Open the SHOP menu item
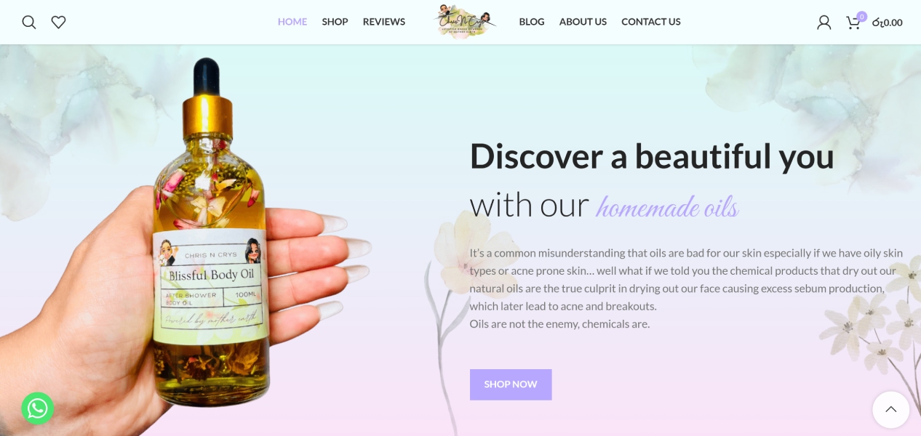This screenshot has width=921, height=436. click(335, 22)
